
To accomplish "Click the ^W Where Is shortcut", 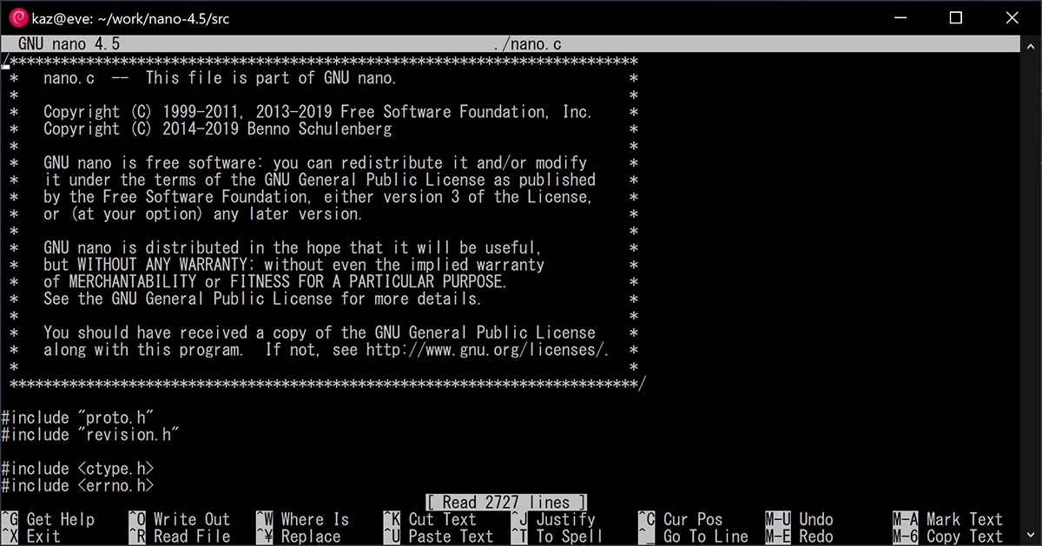I will pyautogui.click(x=302, y=520).
